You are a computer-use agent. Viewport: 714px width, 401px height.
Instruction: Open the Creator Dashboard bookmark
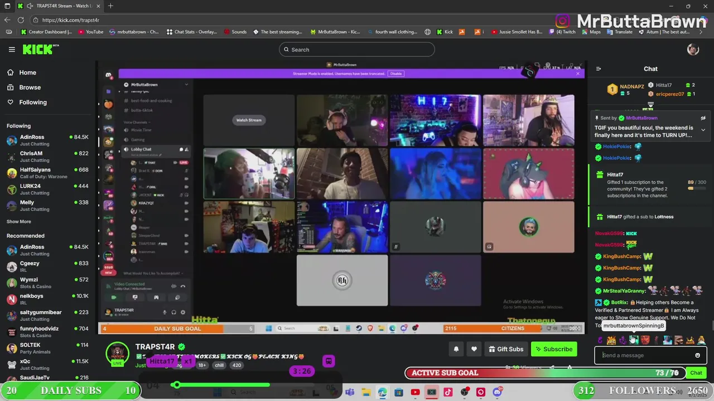pos(46,32)
